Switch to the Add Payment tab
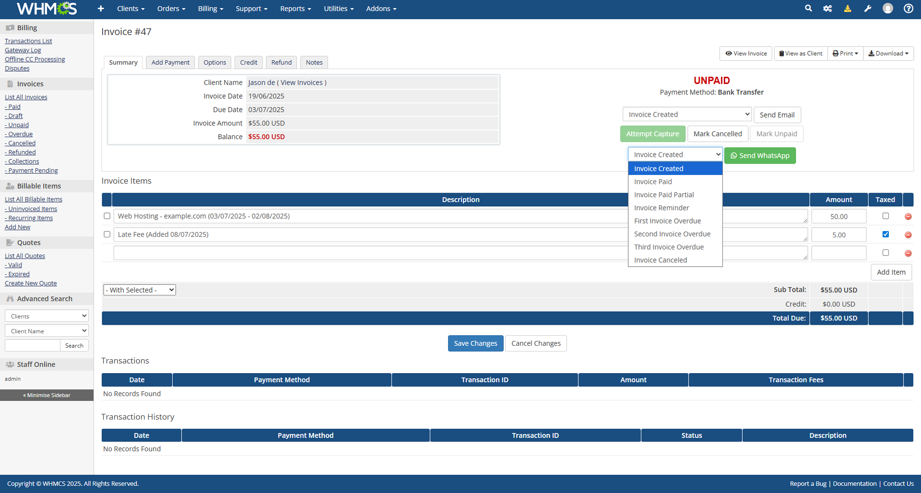 [x=170, y=62]
